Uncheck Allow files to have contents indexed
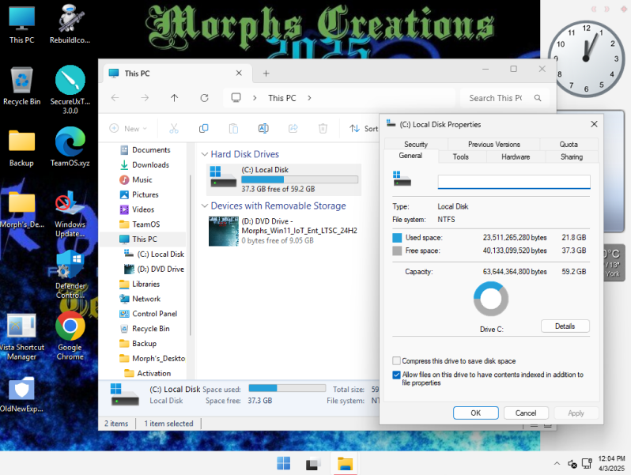 [x=397, y=375]
